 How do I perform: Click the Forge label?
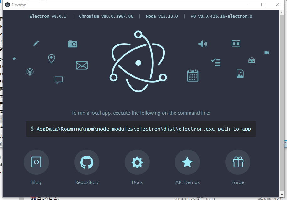pos(238,182)
